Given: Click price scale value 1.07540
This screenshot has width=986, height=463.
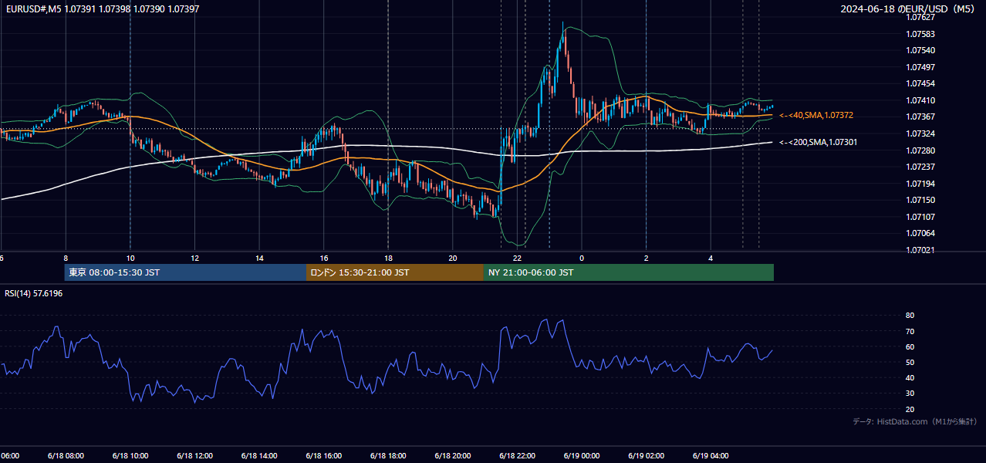Looking at the screenshot, I should click(920, 50).
